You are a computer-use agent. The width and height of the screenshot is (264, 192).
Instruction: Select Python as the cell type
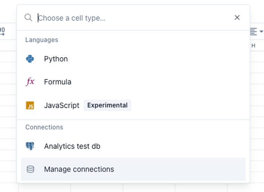pyautogui.click(x=56, y=59)
